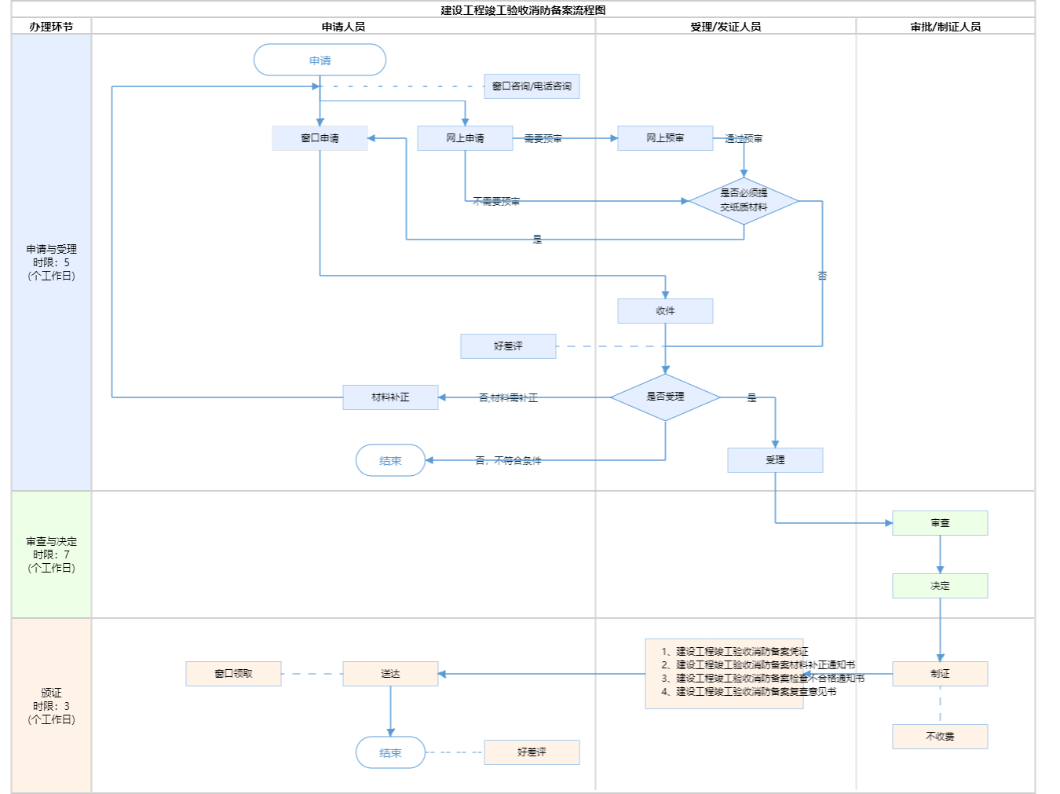Click the green 审查 box

[940, 523]
